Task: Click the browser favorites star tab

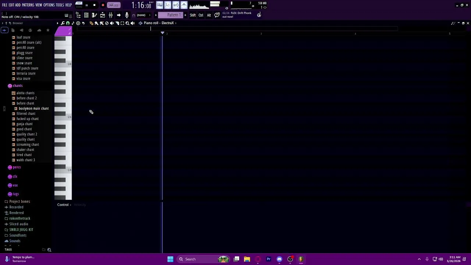Action: tap(48, 30)
